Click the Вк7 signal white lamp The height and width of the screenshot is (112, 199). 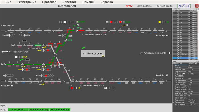coord(16,57)
